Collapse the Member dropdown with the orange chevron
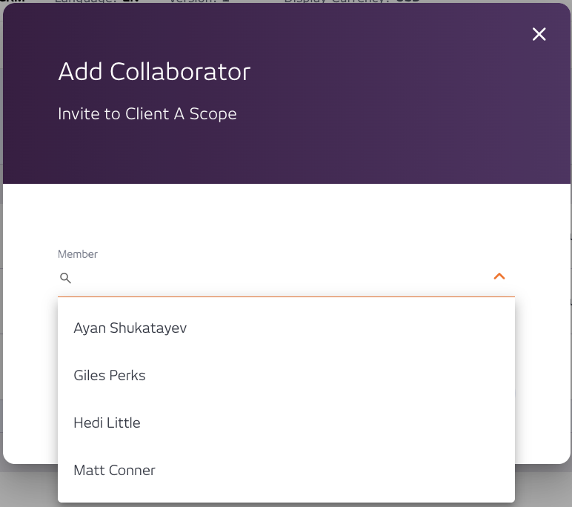The image size is (572, 507). point(499,276)
